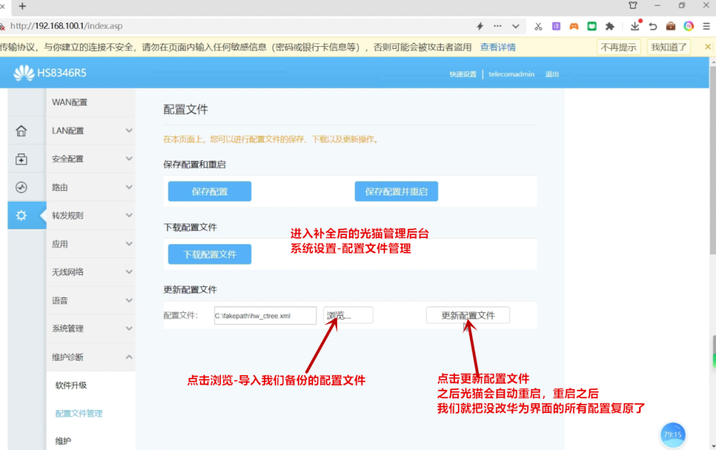Image resolution: width=716 pixels, height=450 pixels.
Task: Click the orange game controller icon
Action: point(573,26)
